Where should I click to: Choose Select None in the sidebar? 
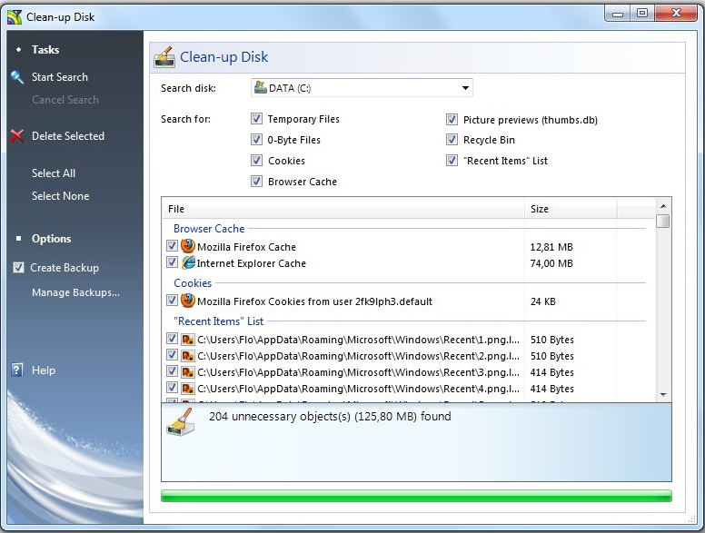pyautogui.click(x=60, y=196)
